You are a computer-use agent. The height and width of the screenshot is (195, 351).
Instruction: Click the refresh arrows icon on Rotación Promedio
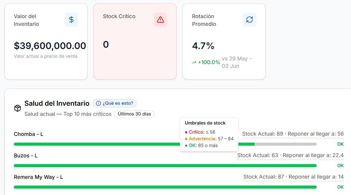pos(249,20)
